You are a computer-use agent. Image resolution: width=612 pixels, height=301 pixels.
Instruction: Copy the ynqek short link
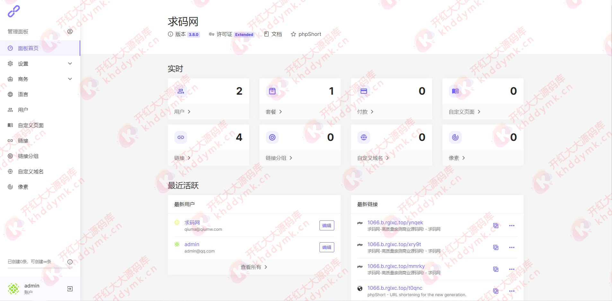coord(496,226)
